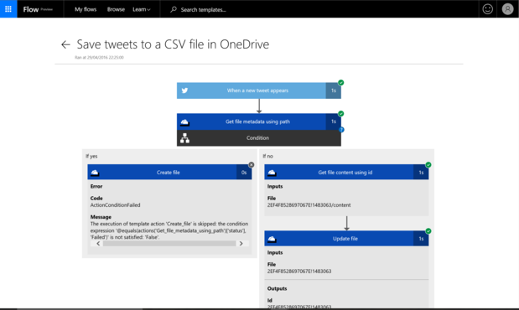Click the 'Ran at' timestamp text
519x310 pixels.
[99, 57]
